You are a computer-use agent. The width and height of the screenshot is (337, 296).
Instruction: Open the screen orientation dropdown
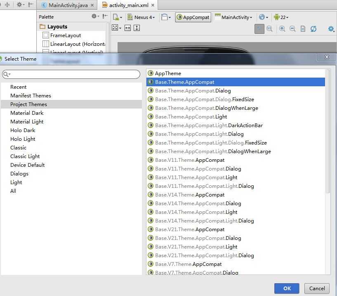tap(166, 17)
